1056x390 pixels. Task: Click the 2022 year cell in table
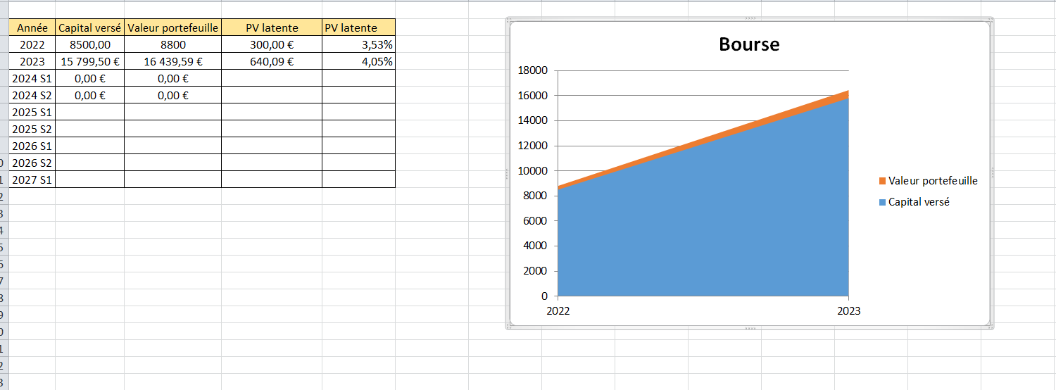click(32, 44)
